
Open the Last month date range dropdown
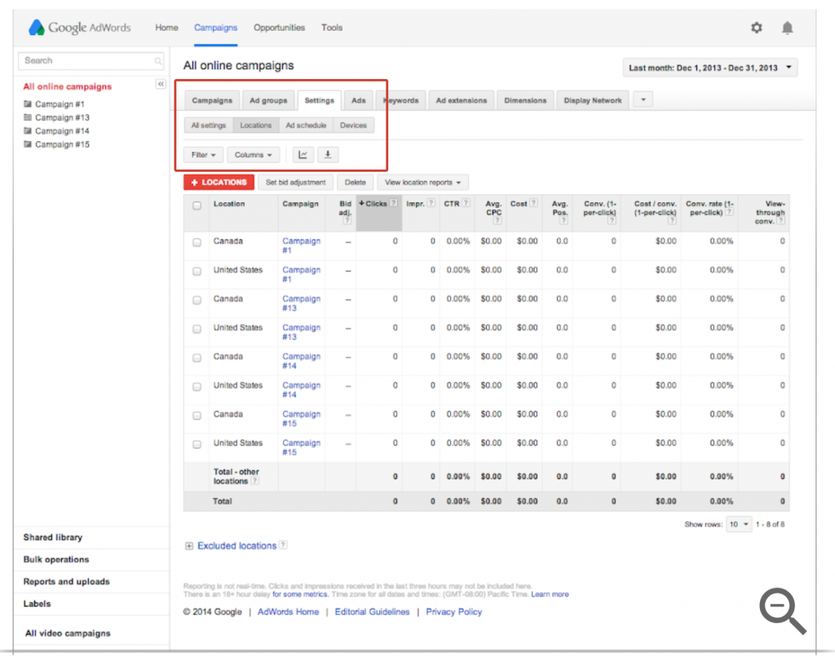tap(709, 68)
